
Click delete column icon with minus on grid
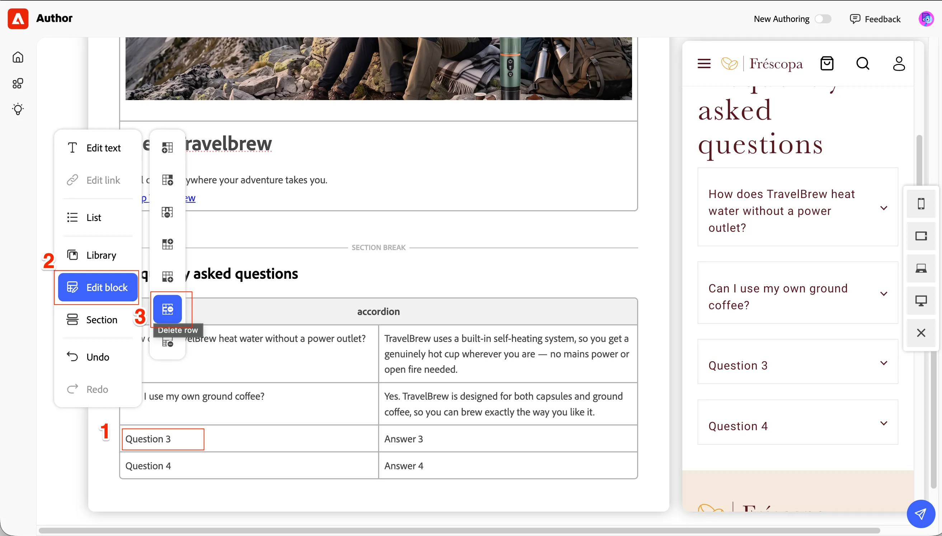[168, 212]
